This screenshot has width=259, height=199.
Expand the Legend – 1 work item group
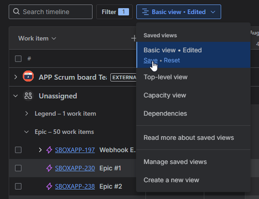click(x=26, y=113)
